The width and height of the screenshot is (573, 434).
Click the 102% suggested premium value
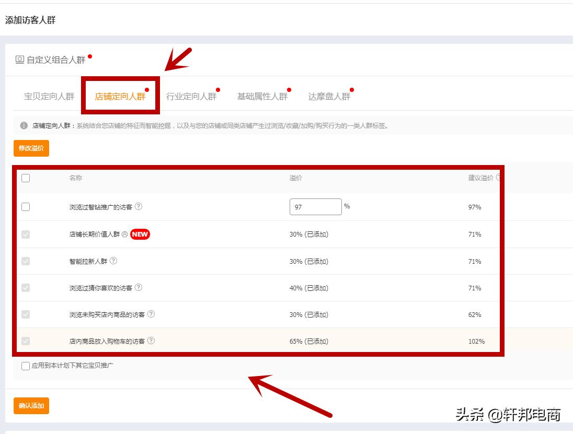(x=476, y=341)
